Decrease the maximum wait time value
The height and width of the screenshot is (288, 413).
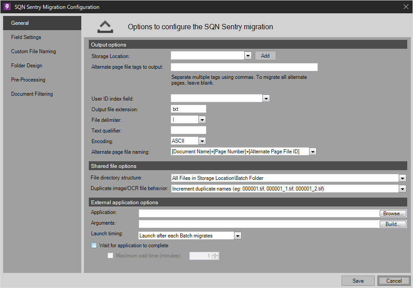pos(215,257)
